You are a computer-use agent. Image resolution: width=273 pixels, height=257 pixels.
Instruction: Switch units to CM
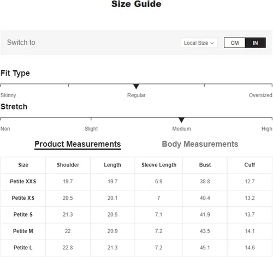[235, 43]
